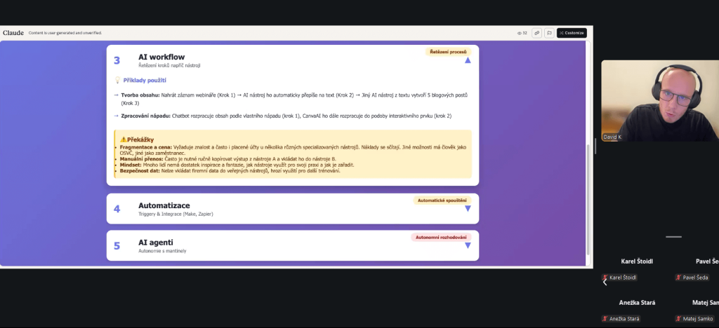Click the Matej Samko name badge
The width and height of the screenshot is (719, 328).
click(x=694, y=319)
